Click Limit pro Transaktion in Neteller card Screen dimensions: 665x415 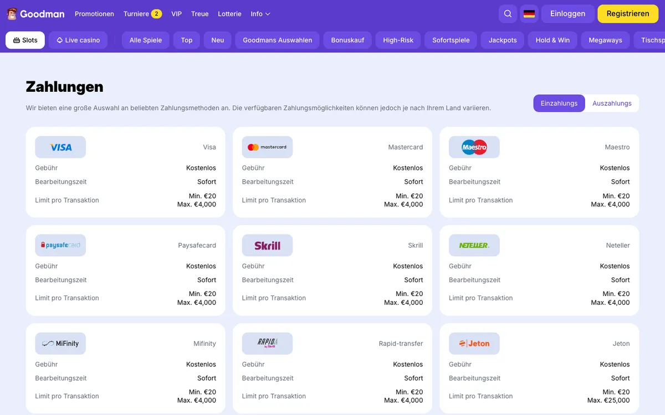coord(480,298)
